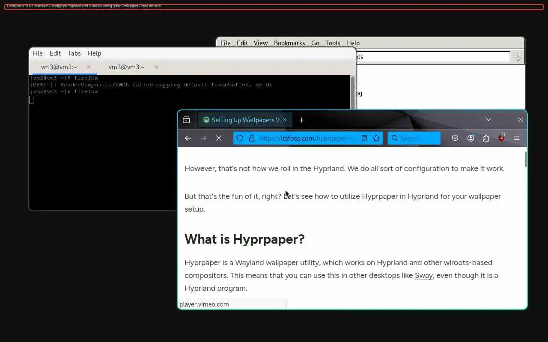
Task: Open file manager Tools menu
Action: pos(333,43)
